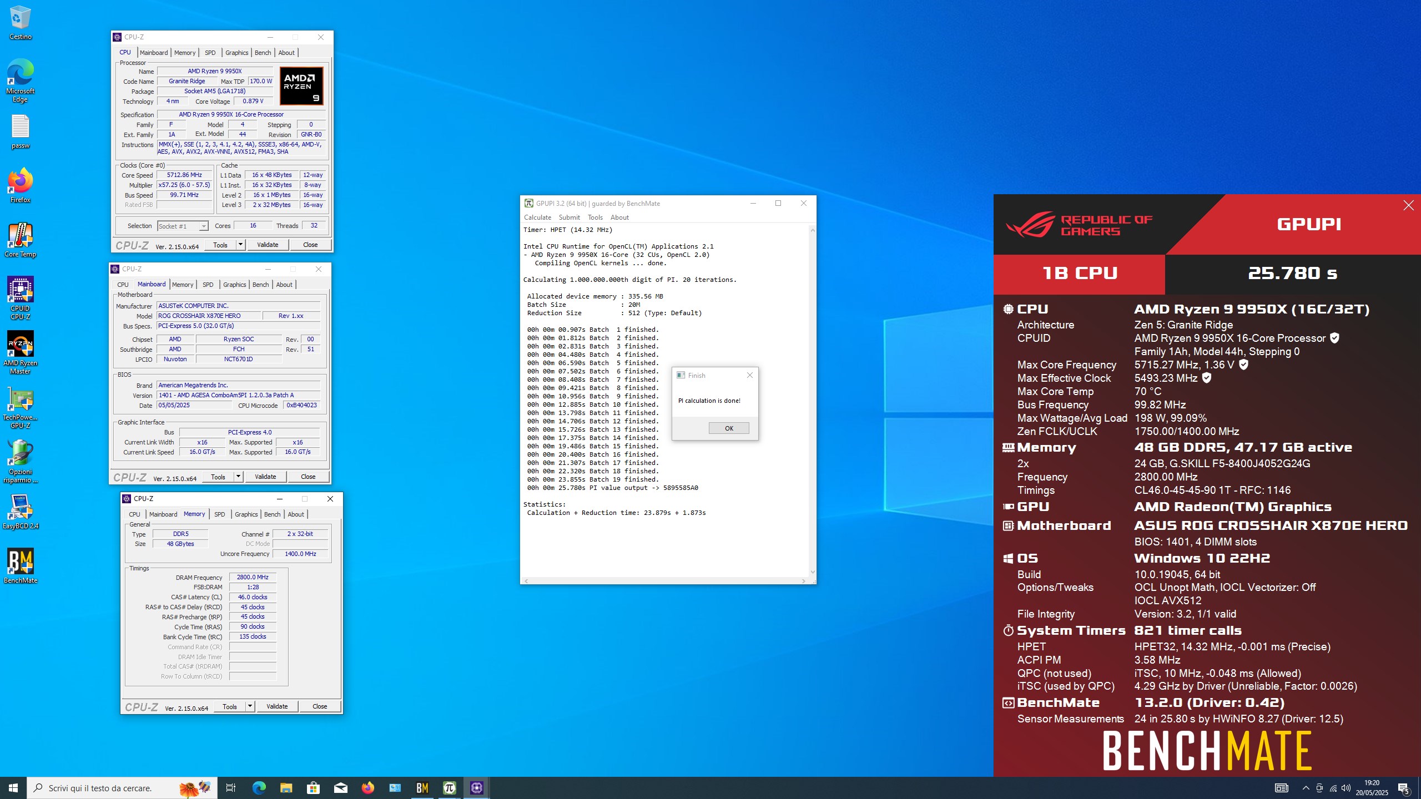This screenshot has width=1421, height=799.
Task: Switch to the Mainboard tab in the top CPU-Z window
Action: [154, 53]
